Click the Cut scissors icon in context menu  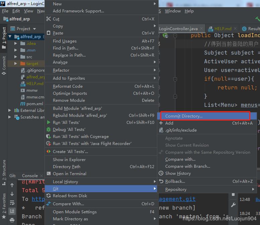pos(49,19)
